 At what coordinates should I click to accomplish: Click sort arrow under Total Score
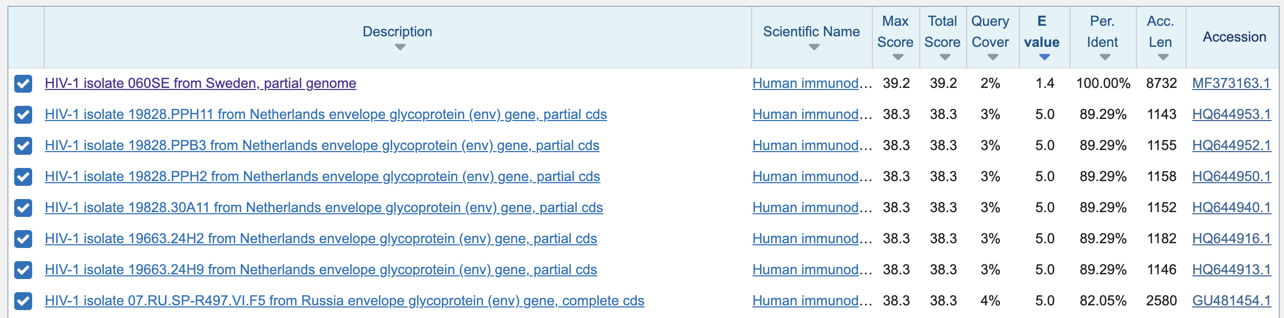point(945,57)
